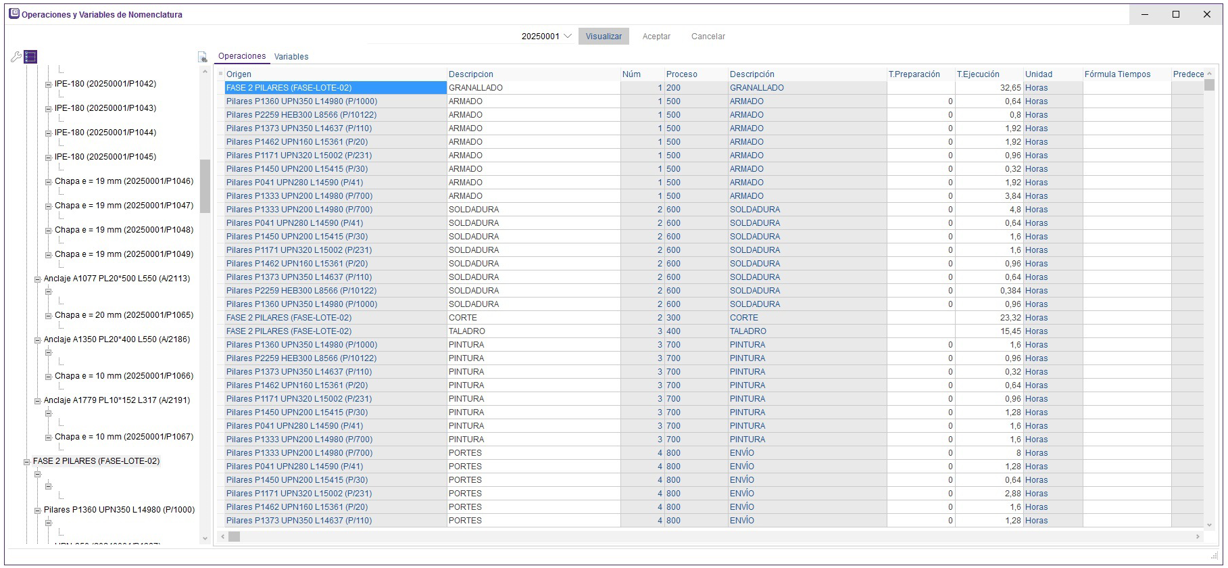Click the tree panel vertical scrollbar thumb
1228x568 pixels.
tap(205, 186)
